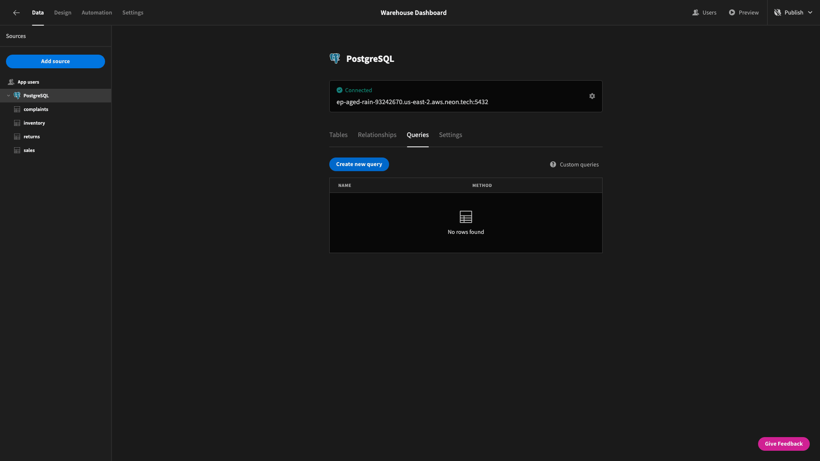Click the Custom queries help icon
Screen dimensions: 820x461
[x=553, y=164]
